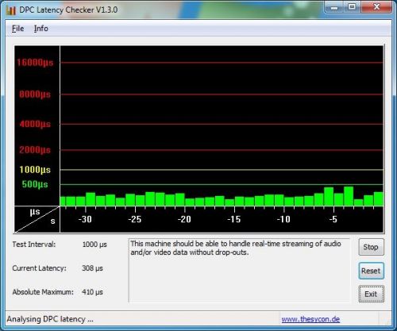
Task: Click the -5 second axis marker
Action: 333,219
